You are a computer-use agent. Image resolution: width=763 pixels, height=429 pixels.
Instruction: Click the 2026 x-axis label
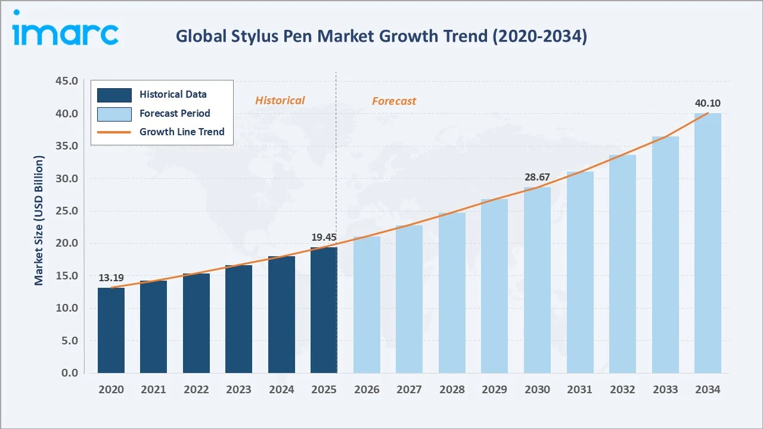pyautogui.click(x=367, y=390)
